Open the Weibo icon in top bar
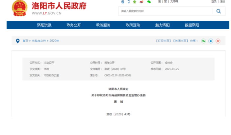Screen dimensions: 231x135 (141, 2)
